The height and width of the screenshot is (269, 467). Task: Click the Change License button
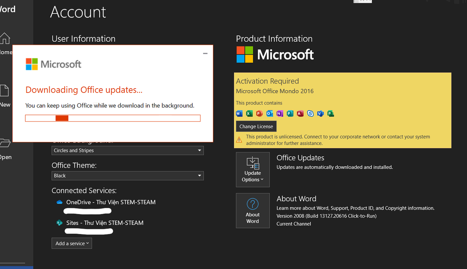point(256,126)
